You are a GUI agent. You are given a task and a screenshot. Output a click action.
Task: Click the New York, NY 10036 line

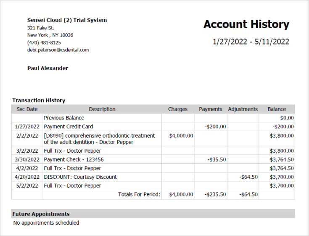point(50,35)
